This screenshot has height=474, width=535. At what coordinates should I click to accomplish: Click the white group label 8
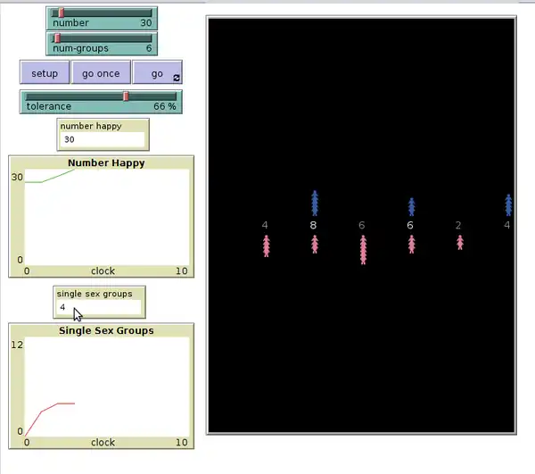tap(313, 225)
